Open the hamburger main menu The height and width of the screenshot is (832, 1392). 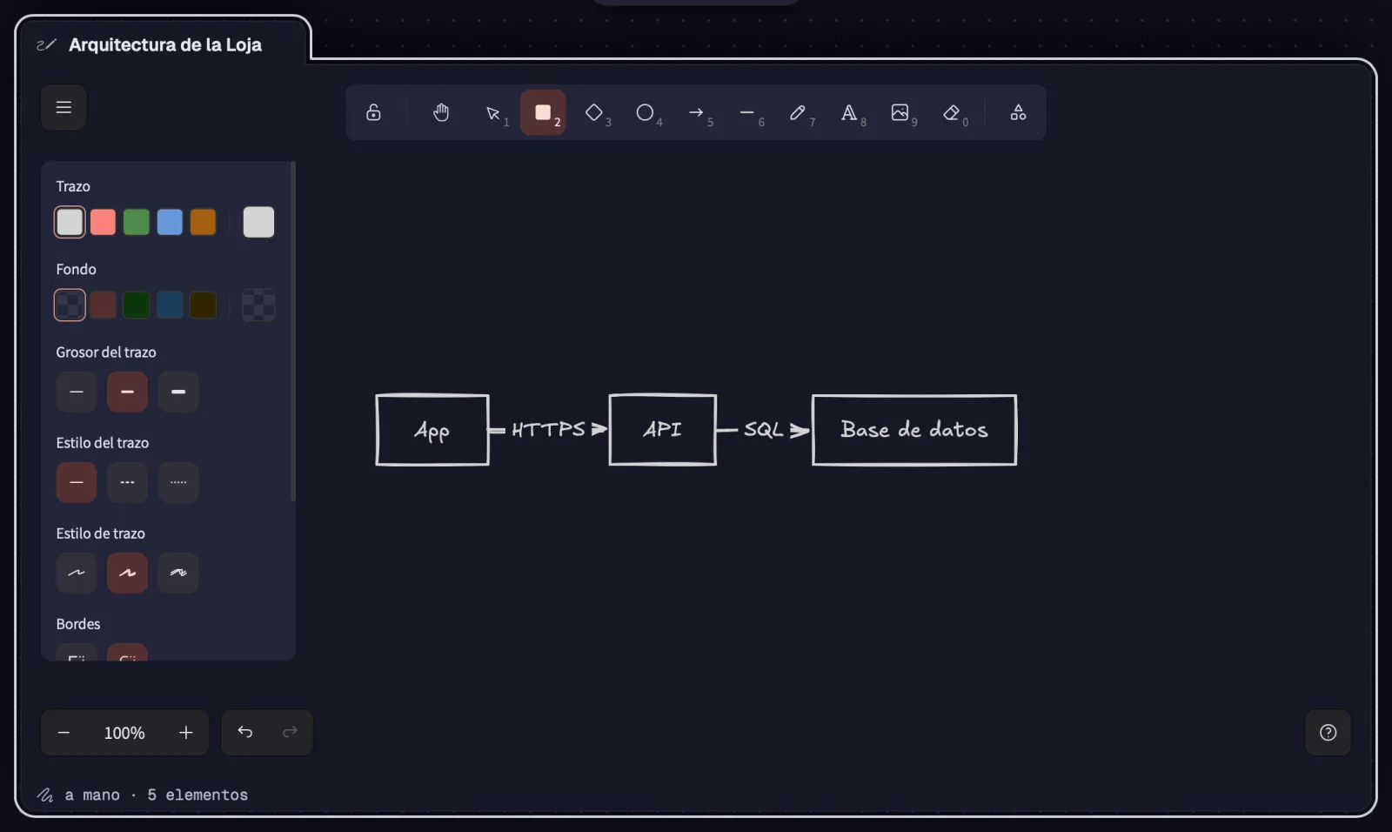tap(64, 107)
